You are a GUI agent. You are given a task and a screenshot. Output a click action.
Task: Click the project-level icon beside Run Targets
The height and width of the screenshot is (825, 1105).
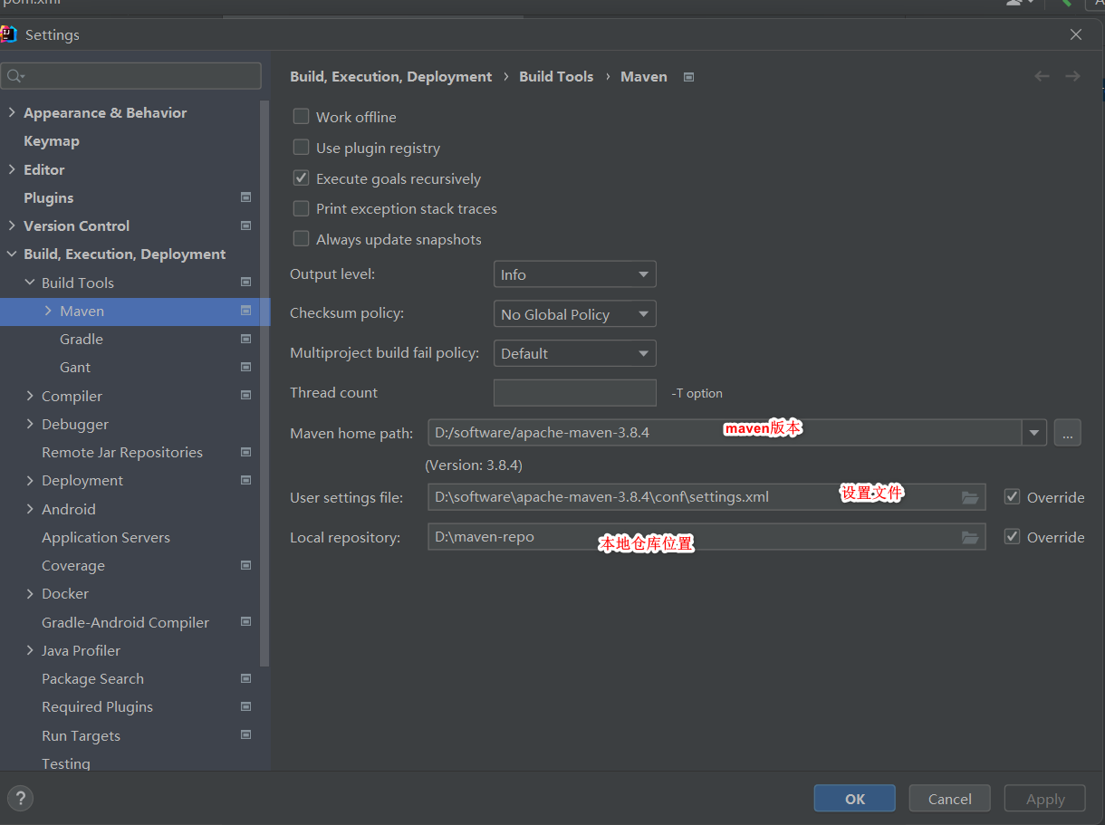[x=245, y=735]
